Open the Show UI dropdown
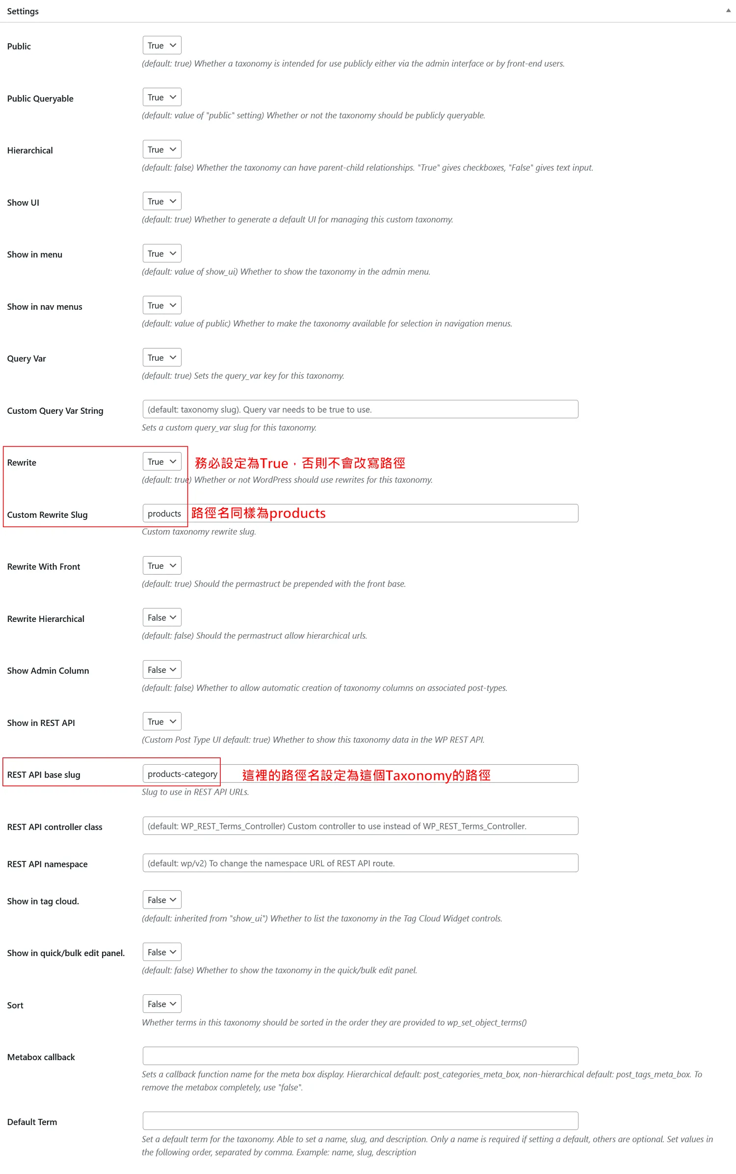This screenshot has height=1174, width=736. click(x=161, y=202)
